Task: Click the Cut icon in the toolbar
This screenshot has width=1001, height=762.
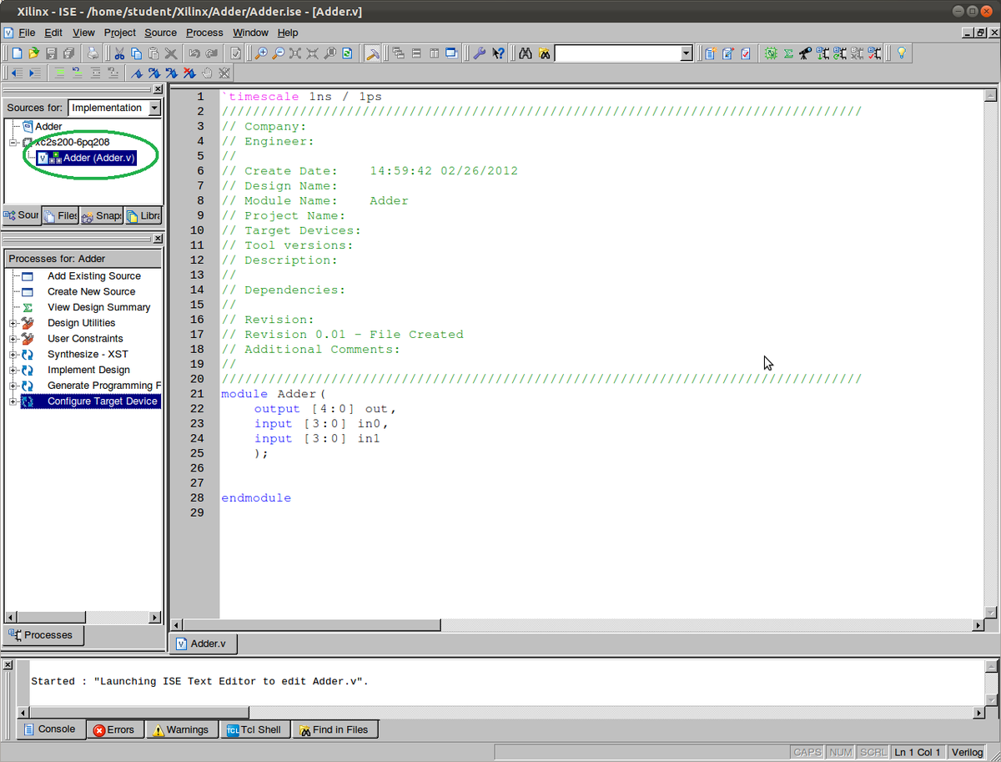Action: 118,53
